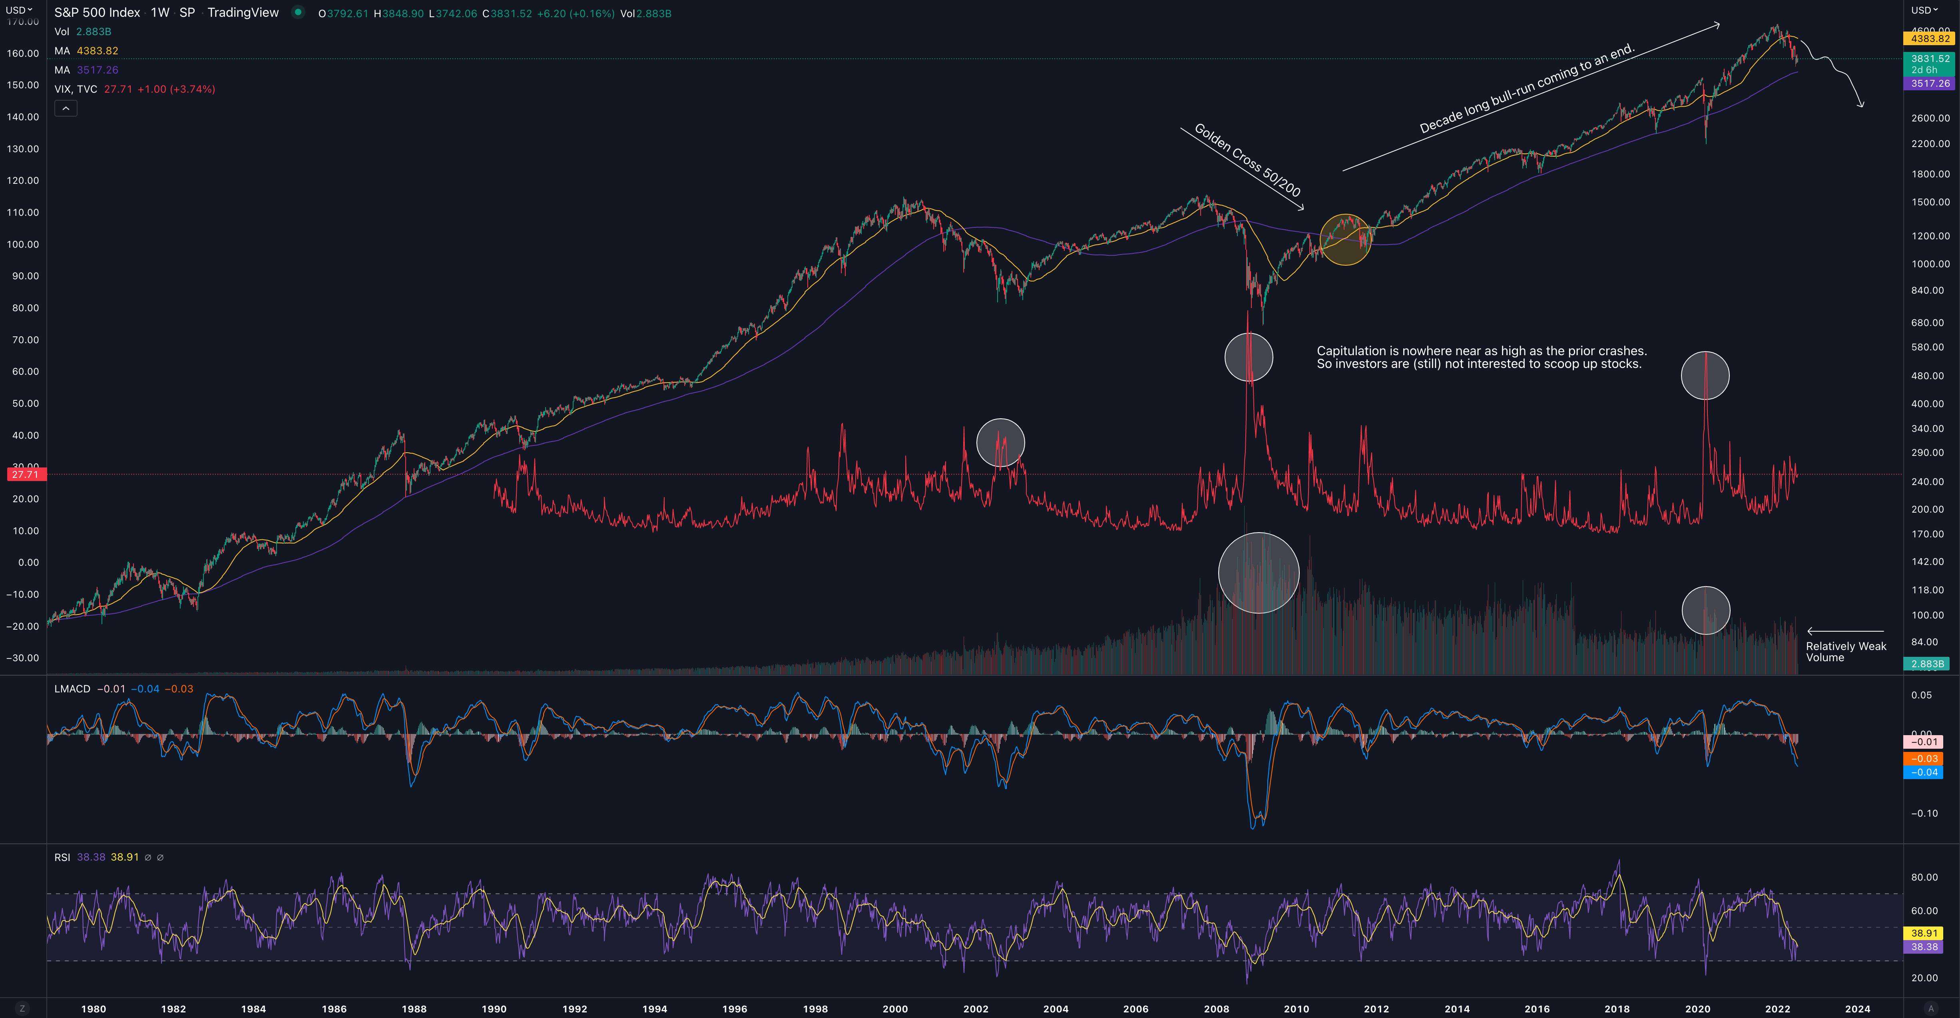
Task: Open the right USD currency dropdown
Action: 1924,10
